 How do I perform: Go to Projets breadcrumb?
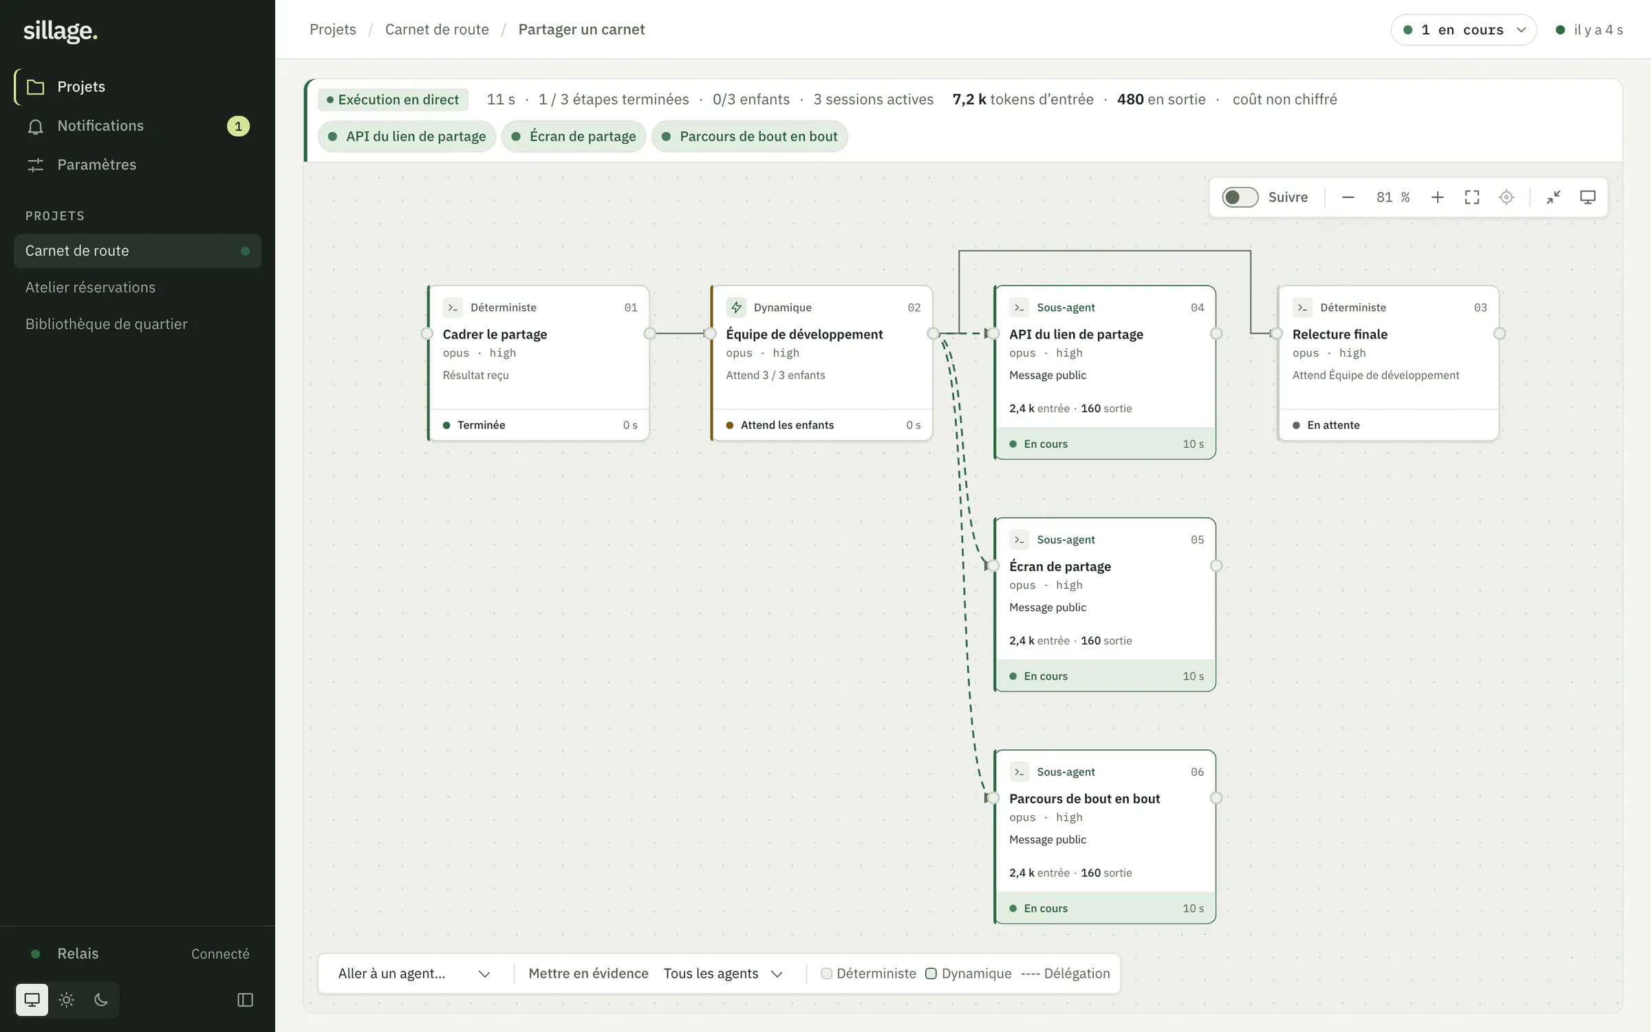click(x=333, y=30)
